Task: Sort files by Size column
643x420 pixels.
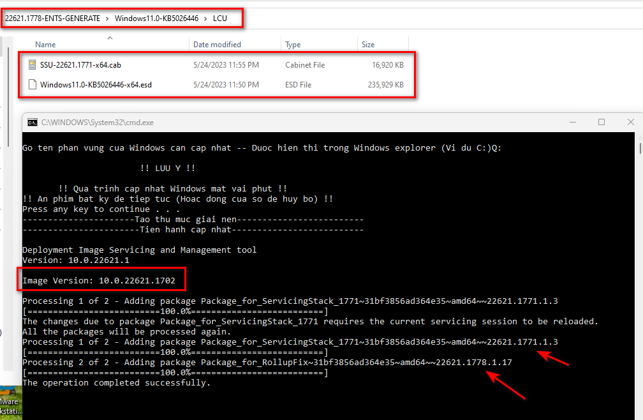Action: pos(368,44)
